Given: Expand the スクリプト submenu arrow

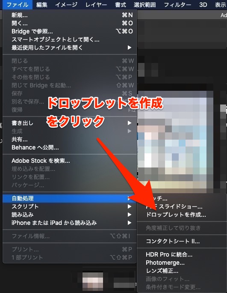Looking at the screenshot, I should pyautogui.click(x=130, y=206).
